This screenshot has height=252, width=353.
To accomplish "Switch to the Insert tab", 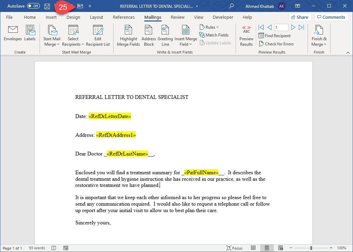I will tap(51, 17).
